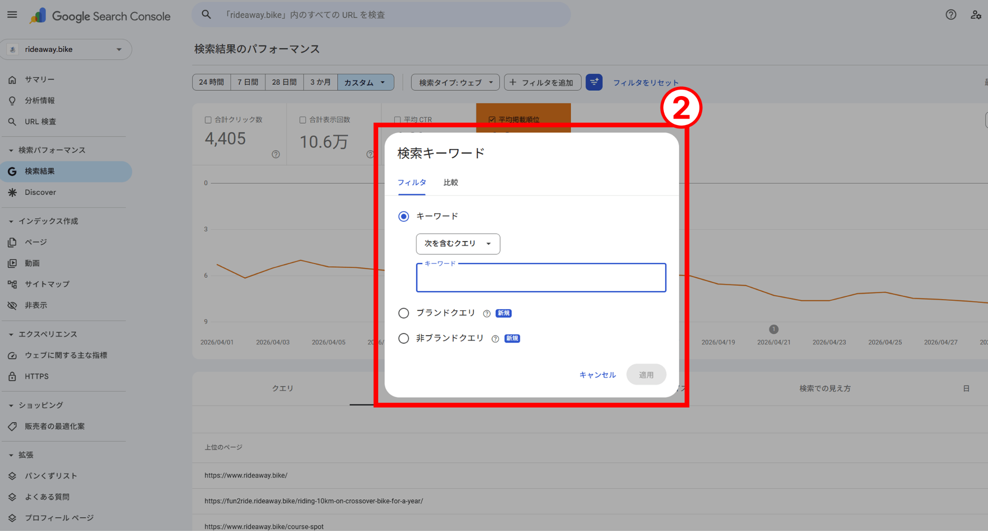Image resolution: width=988 pixels, height=531 pixels.
Task: Click help icon next to ブランドクエリ
Action: point(487,313)
